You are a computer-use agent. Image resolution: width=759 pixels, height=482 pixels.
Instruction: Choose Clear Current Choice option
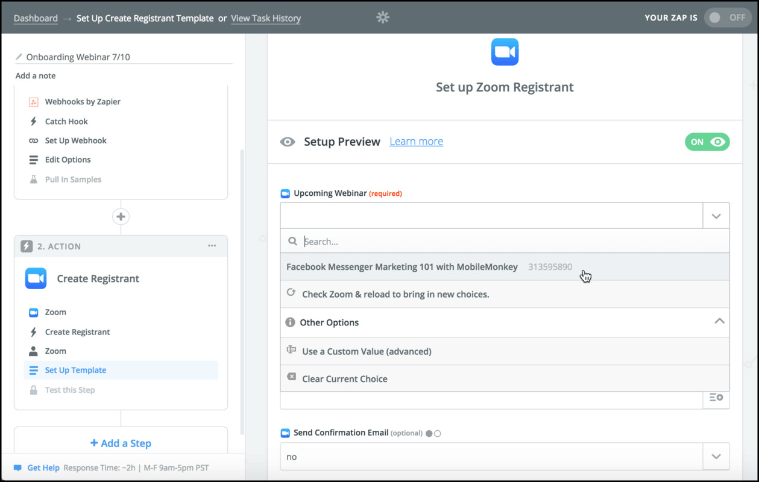coord(505,378)
